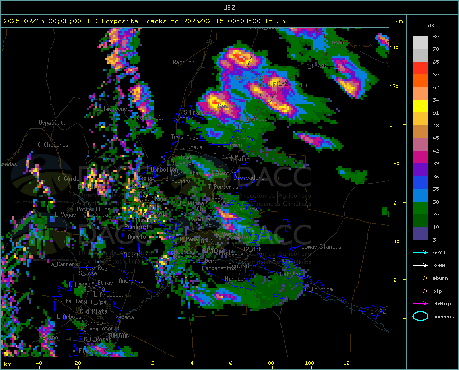Click the 60 tick on the vertical axis
The width and height of the screenshot is (459, 370).
396,203
